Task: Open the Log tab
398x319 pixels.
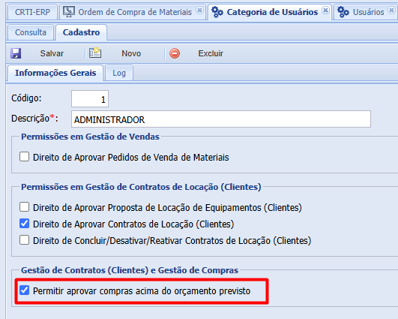Action: click(119, 73)
